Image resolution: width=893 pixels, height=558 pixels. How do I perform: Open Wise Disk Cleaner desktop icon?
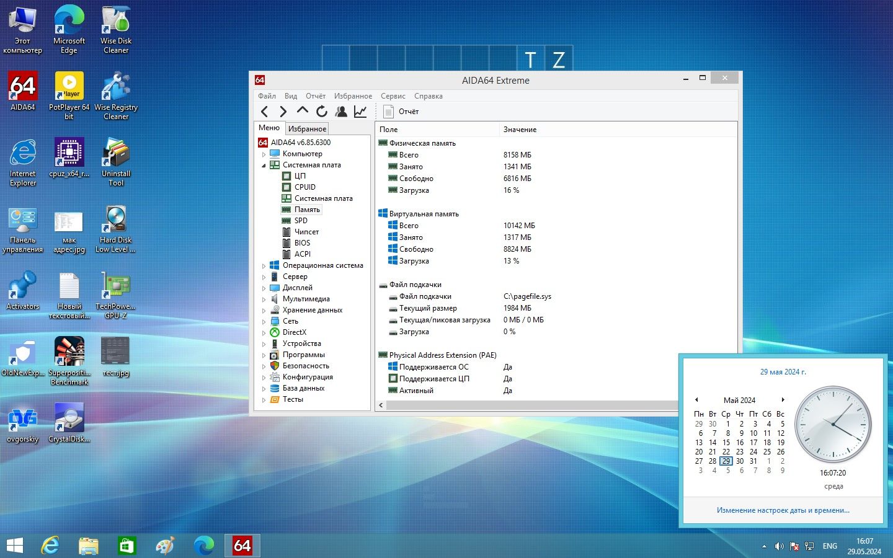pyautogui.click(x=116, y=29)
